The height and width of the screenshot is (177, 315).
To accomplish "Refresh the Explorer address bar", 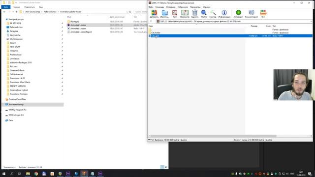I will [130, 12].
